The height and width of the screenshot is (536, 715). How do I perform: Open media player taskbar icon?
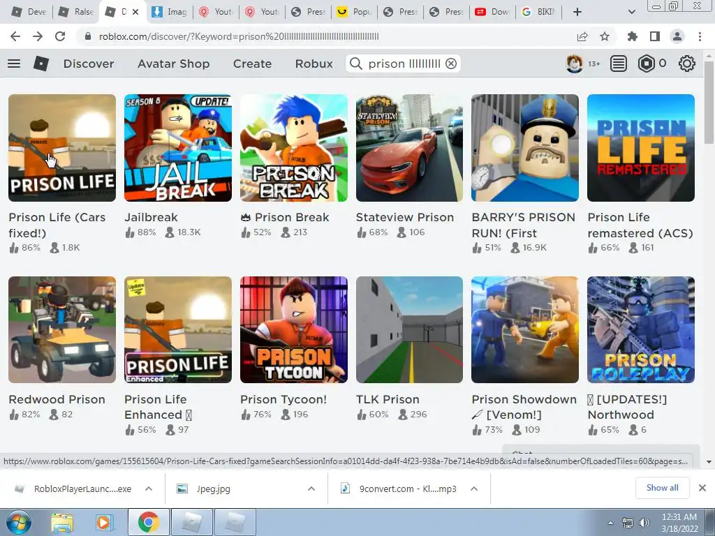click(x=103, y=522)
